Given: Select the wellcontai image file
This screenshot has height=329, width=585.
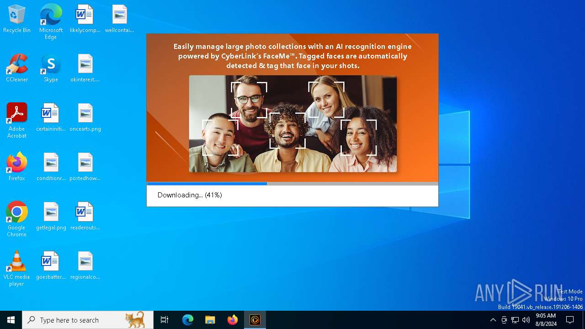Looking at the screenshot, I should pyautogui.click(x=119, y=19).
